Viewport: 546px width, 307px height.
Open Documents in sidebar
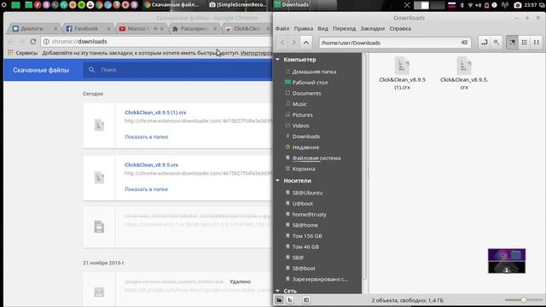coord(306,93)
